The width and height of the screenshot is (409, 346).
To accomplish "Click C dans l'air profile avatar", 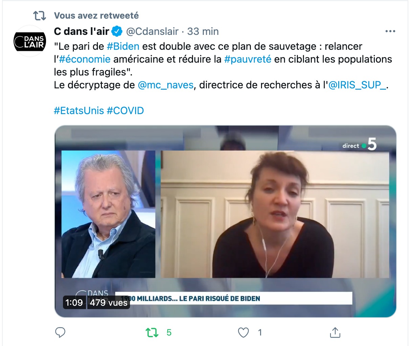I will (30, 41).
